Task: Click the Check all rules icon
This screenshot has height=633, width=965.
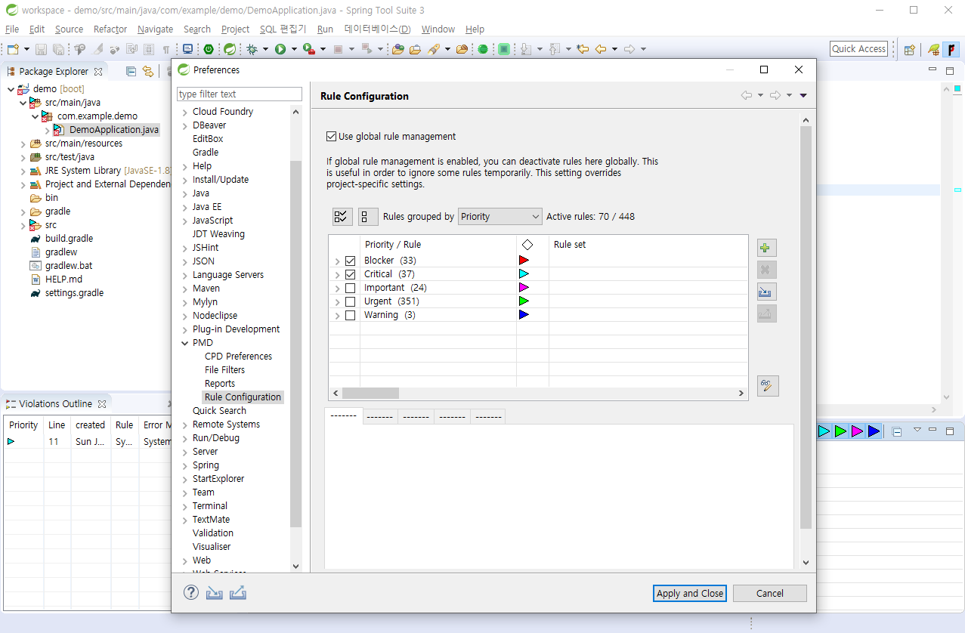Action: [342, 217]
